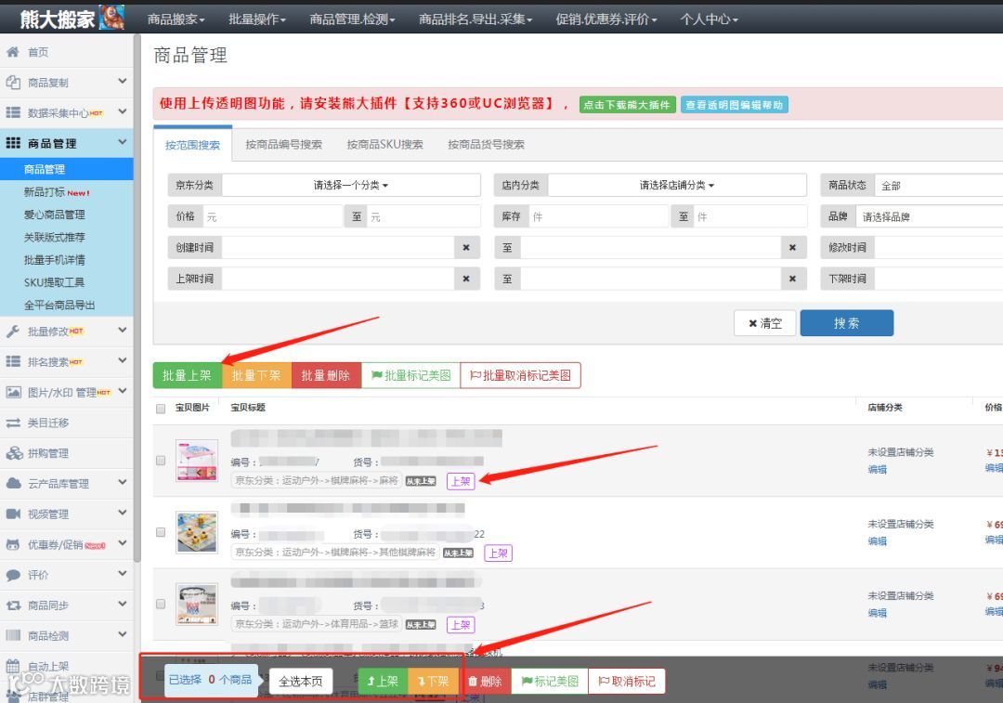Screen dimensions: 1003x703
Task: Clear the 创建时间 start date with the X
Action: coord(466,248)
